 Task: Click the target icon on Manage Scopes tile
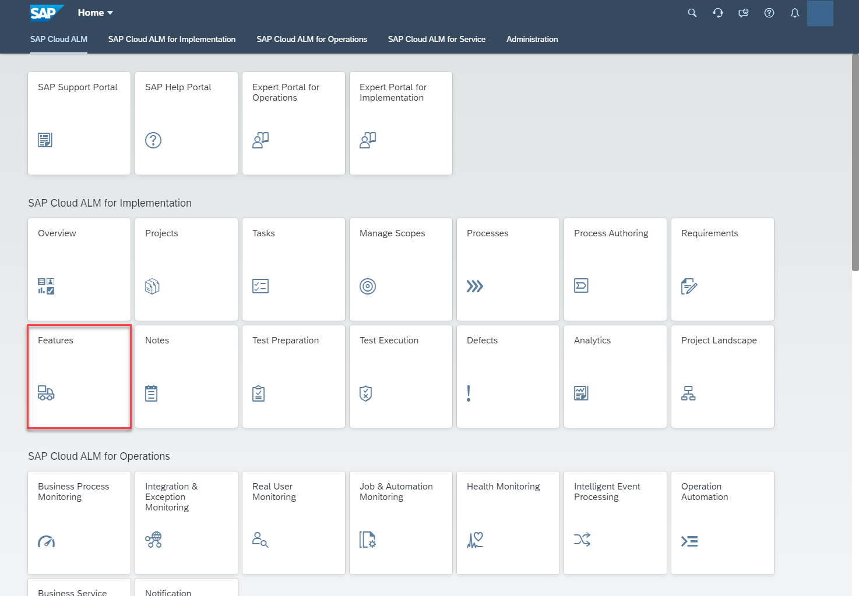[367, 286]
